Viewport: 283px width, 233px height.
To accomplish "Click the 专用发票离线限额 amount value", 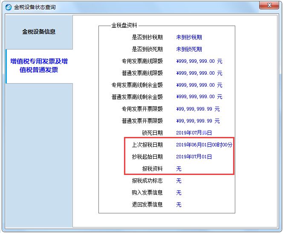I will [x=199, y=61].
